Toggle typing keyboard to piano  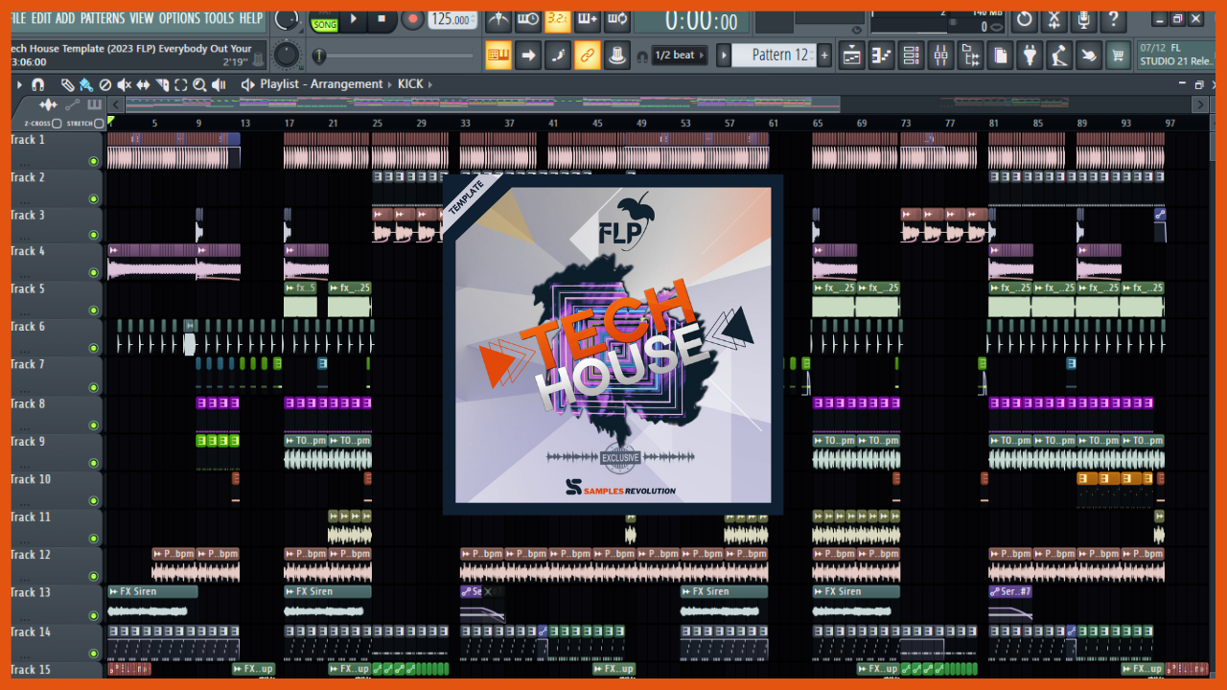point(498,56)
